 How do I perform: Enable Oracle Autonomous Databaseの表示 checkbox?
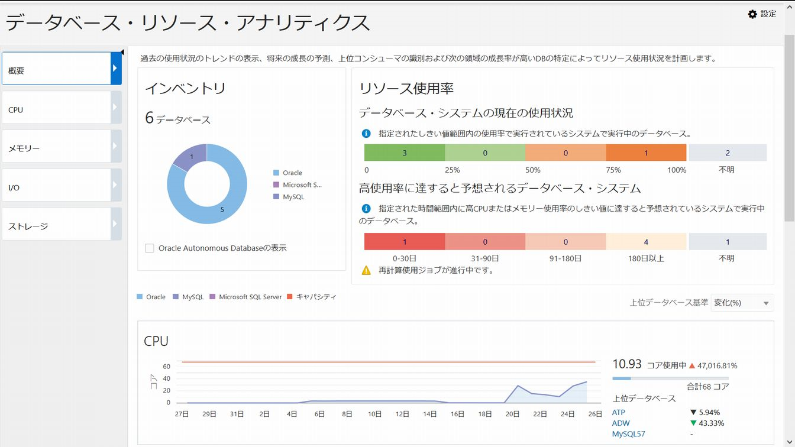click(x=150, y=248)
